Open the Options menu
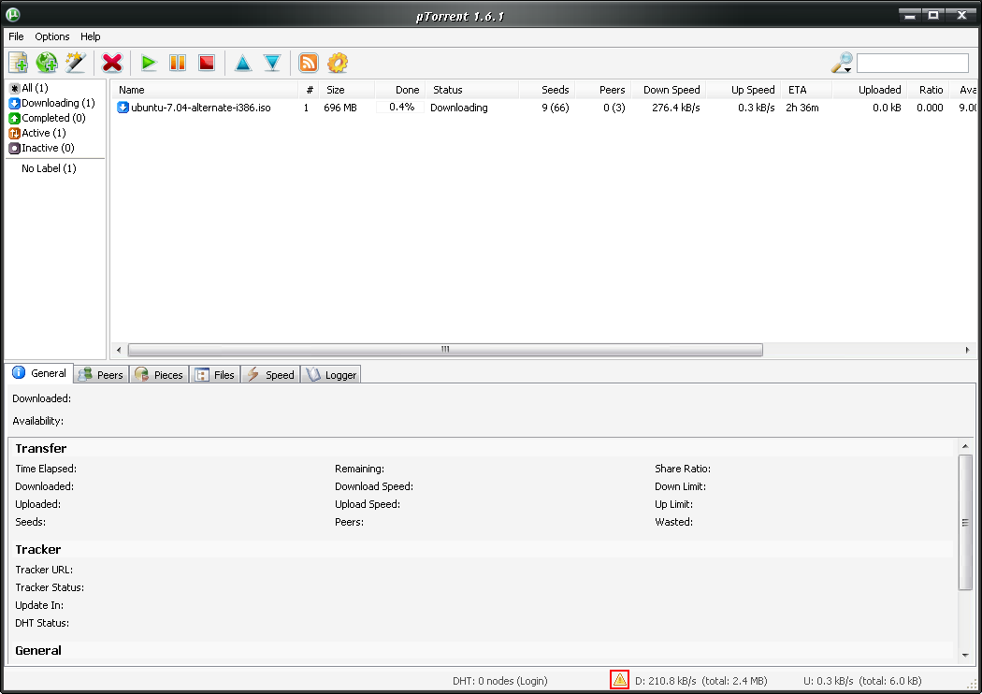The image size is (982, 694). [x=52, y=36]
